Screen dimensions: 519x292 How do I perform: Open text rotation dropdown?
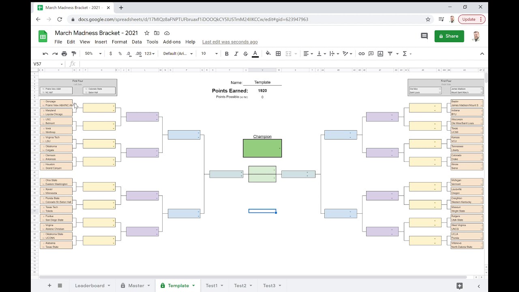tap(348, 54)
